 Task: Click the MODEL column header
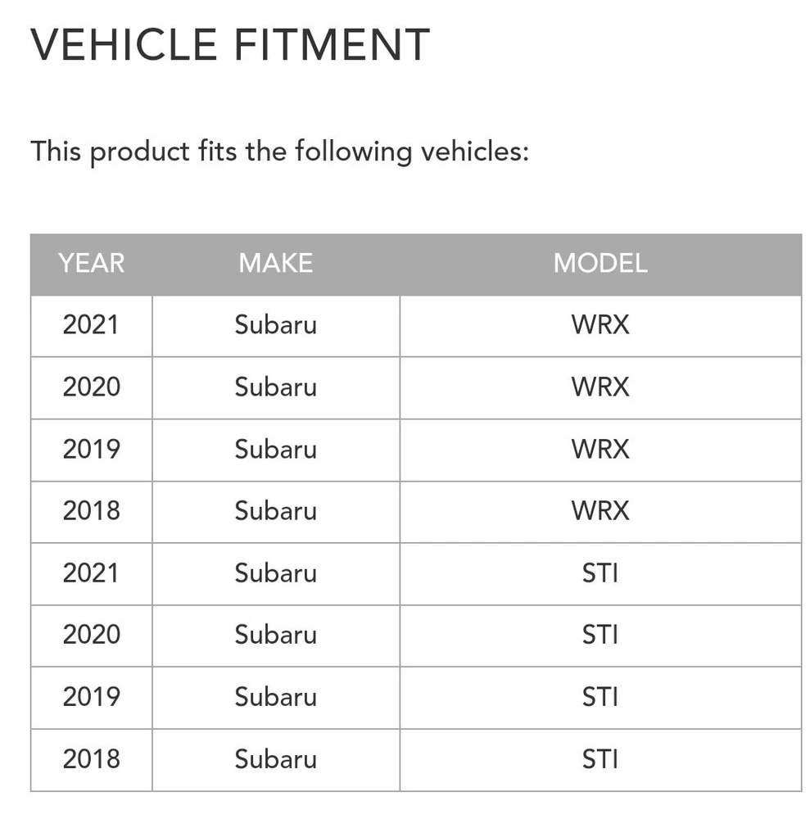click(600, 264)
